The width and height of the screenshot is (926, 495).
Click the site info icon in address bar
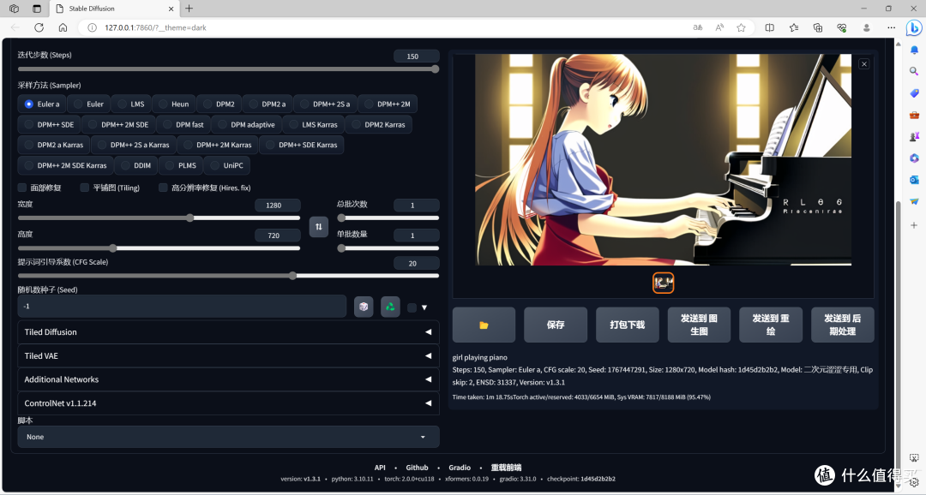(92, 27)
